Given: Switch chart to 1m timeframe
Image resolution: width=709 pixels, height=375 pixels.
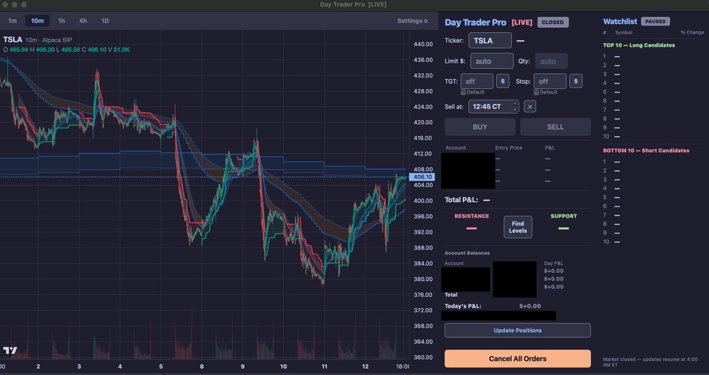Looking at the screenshot, I should [12, 21].
